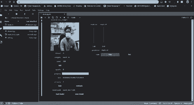The height and width of the screenshot is (105, 194).
Task: Click the training progress bar
Action: 75,74
